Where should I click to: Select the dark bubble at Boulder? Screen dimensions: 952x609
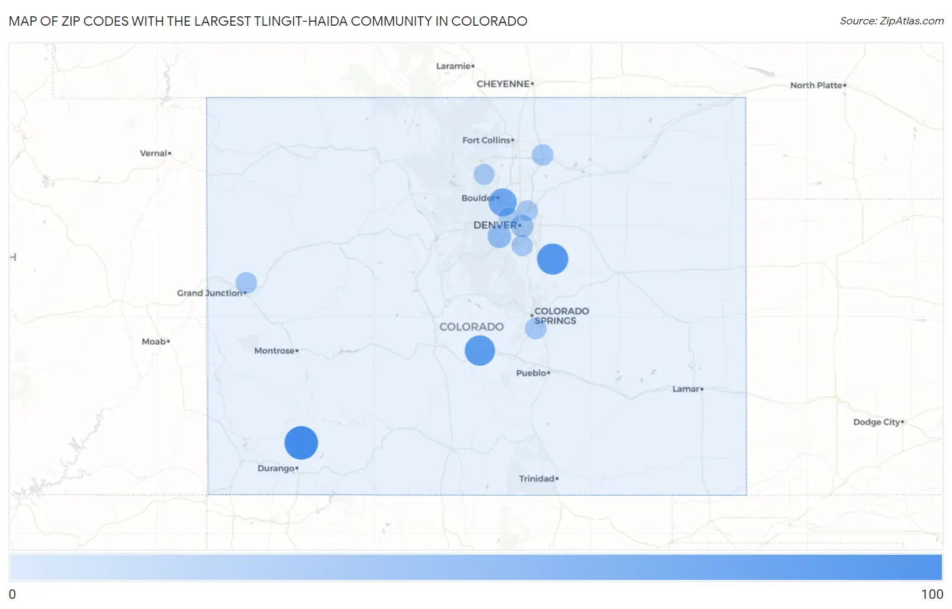503,203
